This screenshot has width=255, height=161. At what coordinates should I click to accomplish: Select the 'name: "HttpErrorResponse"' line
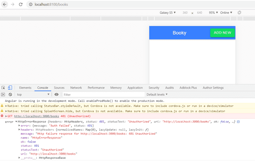[41, 138]
